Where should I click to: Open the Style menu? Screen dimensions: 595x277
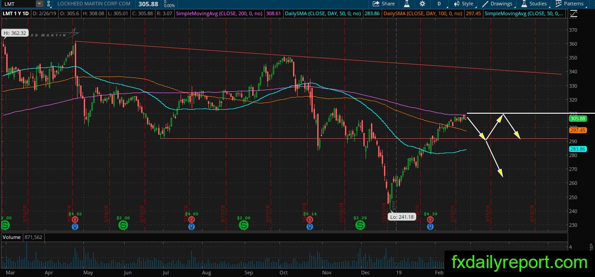click(x=464, y=4)
